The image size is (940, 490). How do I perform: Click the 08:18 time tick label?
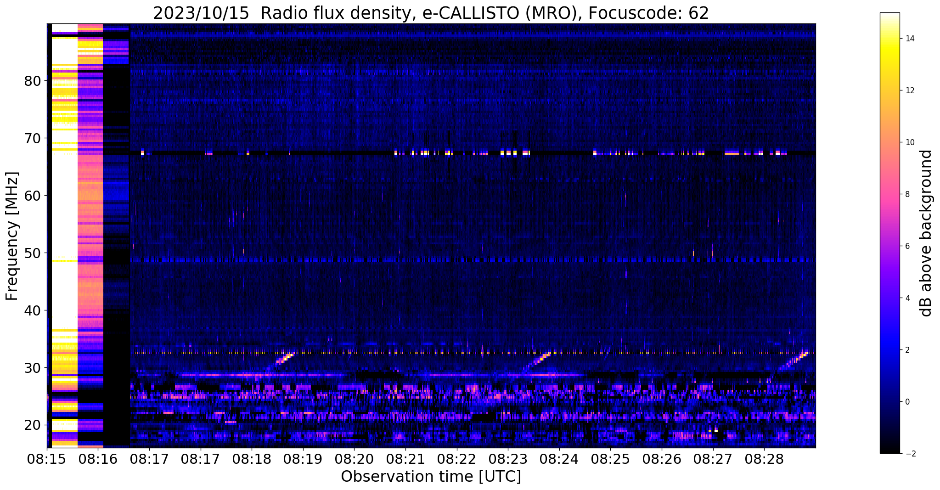(252, 459)
